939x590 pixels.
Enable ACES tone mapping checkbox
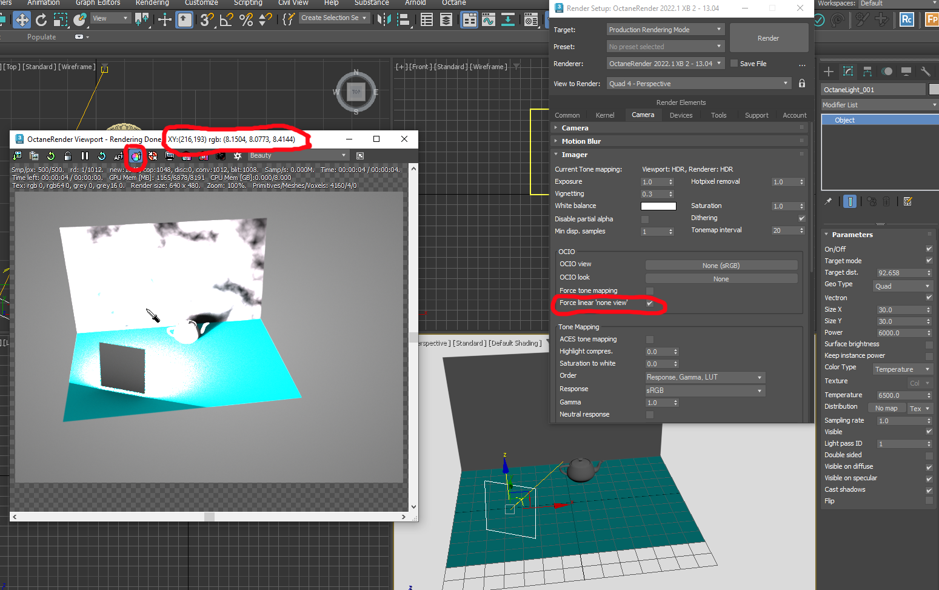[x=650, y=340]
